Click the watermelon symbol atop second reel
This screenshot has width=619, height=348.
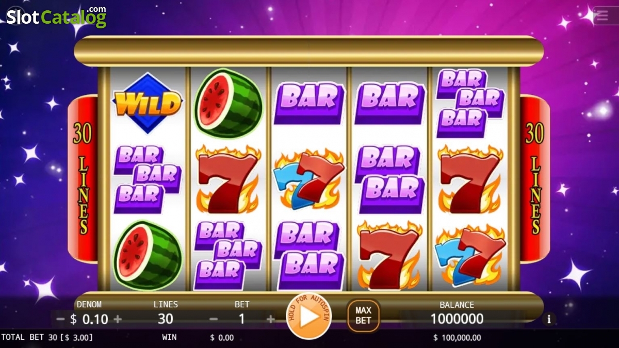[x=228, y=103]
